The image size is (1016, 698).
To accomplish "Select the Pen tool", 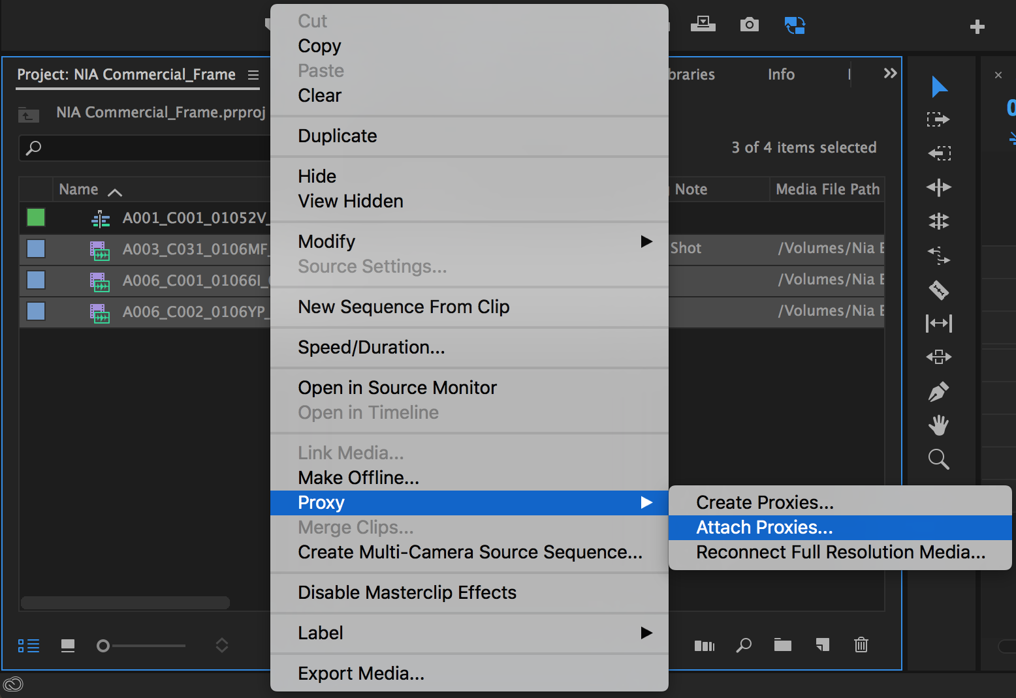I will click(x=939, y=391).
